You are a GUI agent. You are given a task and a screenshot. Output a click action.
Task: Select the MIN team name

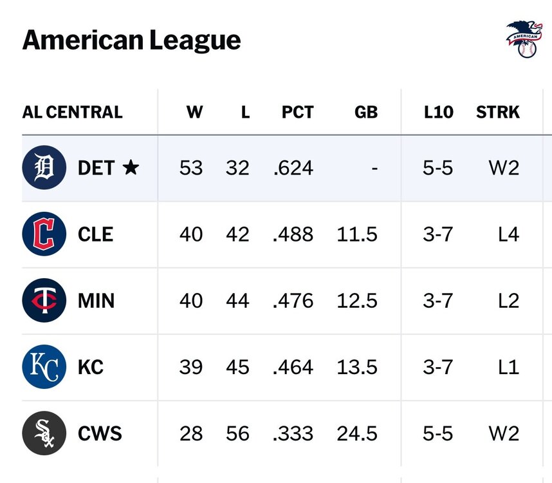click(x=96, y=301)
